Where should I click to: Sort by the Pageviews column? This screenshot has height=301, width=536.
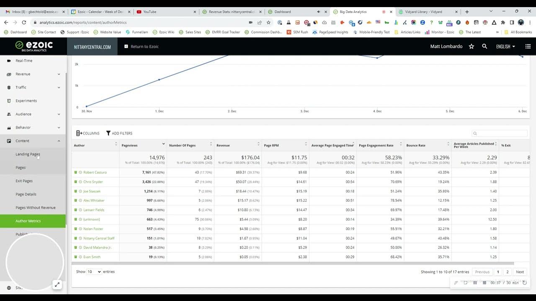(x=143, y=145)
